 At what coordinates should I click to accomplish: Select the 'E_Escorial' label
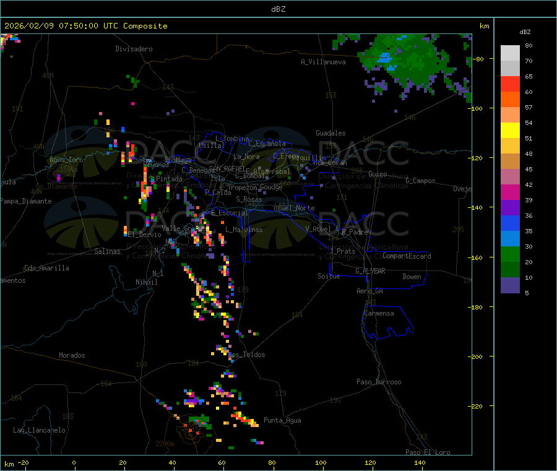click(x=230, y=213)
